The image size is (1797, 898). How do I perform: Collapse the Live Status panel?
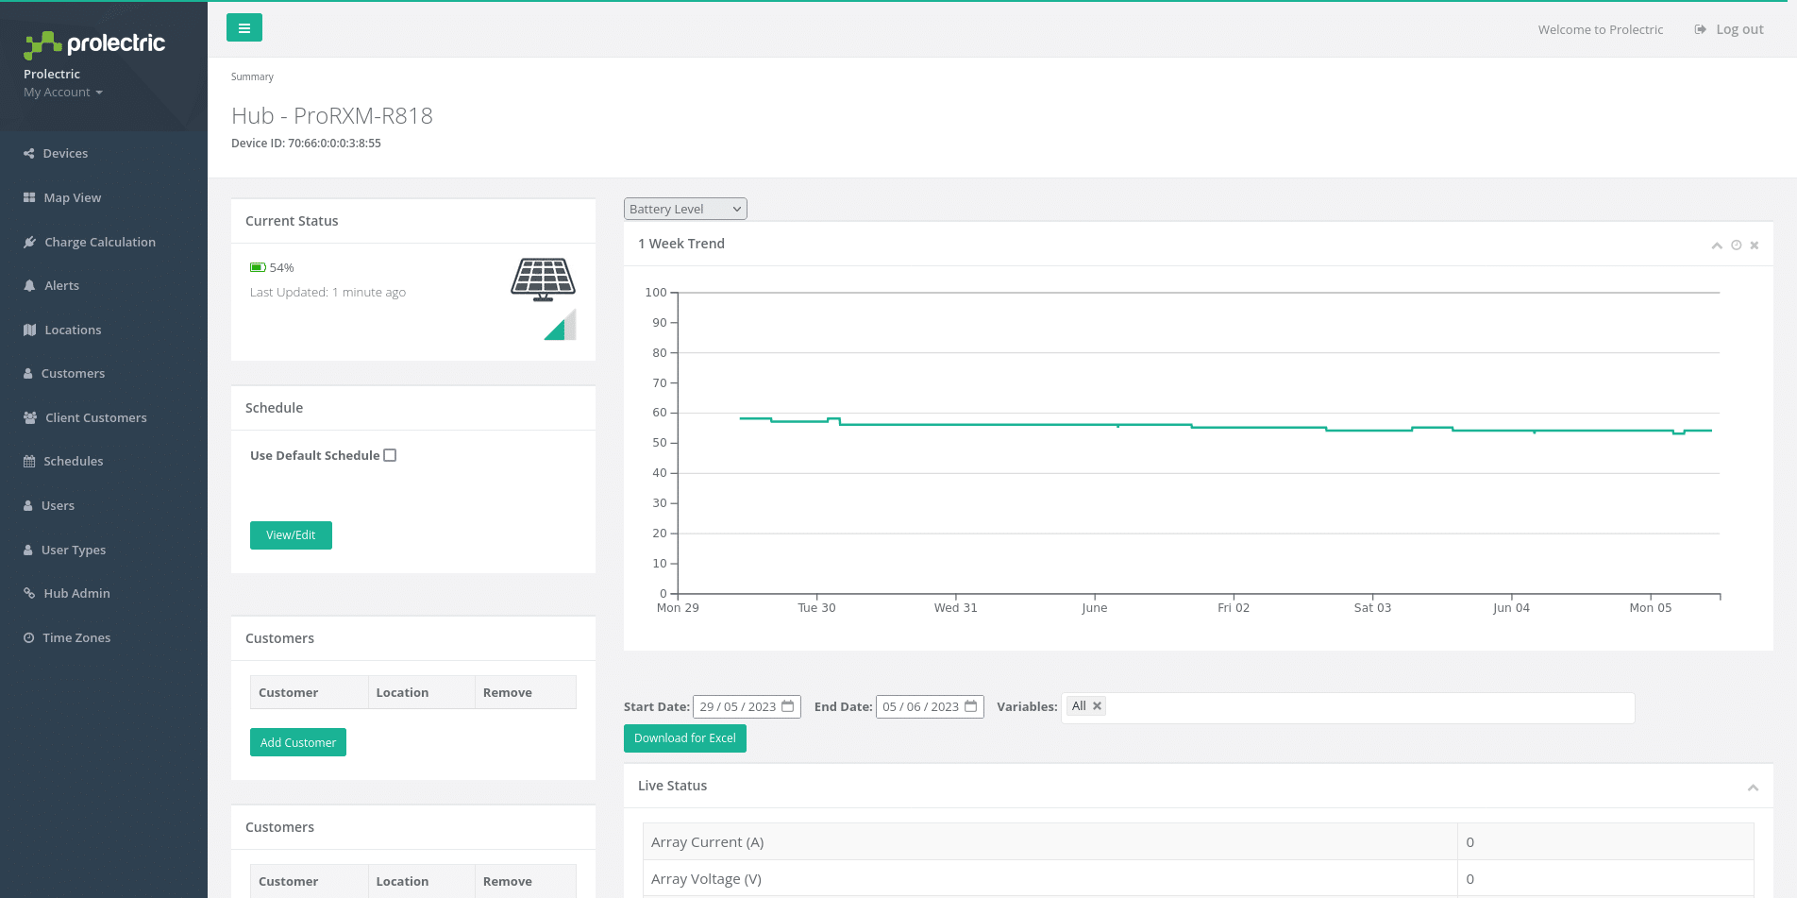[1753, 788]
